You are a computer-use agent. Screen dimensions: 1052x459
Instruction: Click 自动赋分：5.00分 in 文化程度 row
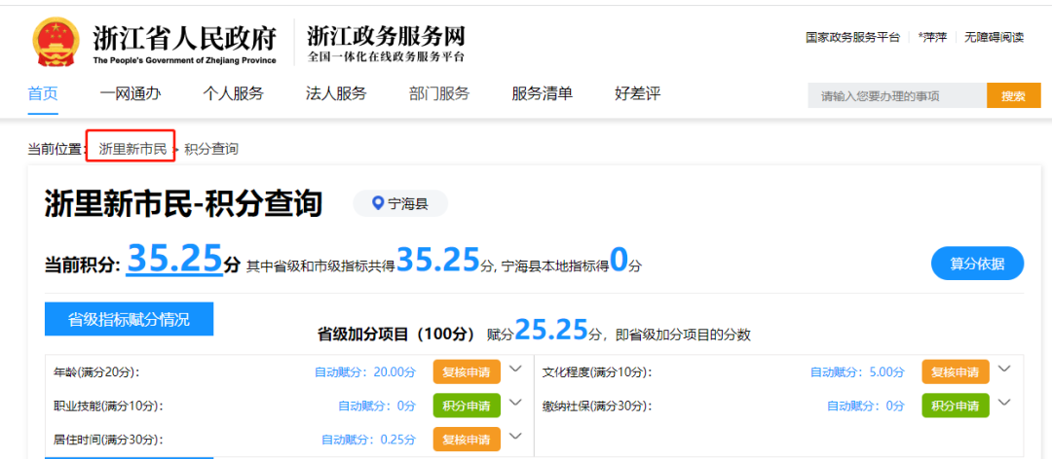click(857, 371)
